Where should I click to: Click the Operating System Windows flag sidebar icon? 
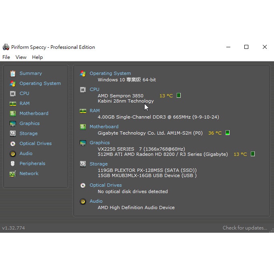[x=13, y=83]
